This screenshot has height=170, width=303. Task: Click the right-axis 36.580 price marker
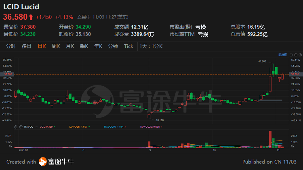coord(296,74)
